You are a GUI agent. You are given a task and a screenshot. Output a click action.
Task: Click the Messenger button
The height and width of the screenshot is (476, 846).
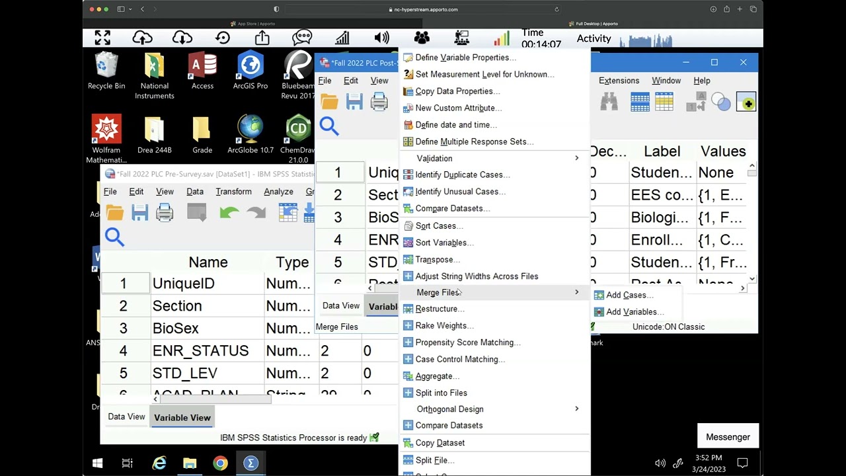[x=728, y=437]
